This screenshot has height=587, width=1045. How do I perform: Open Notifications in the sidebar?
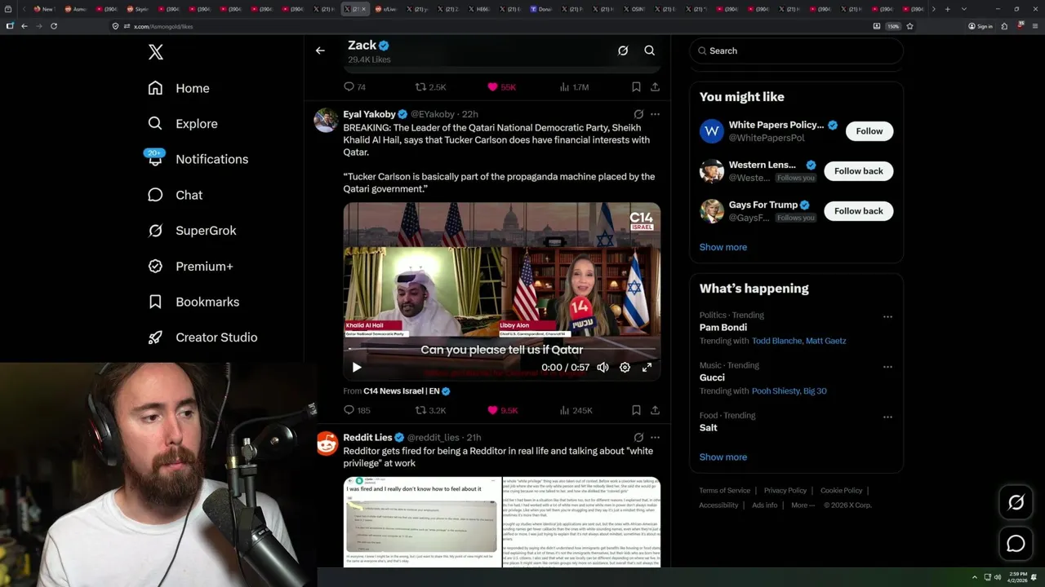(198, 159)
